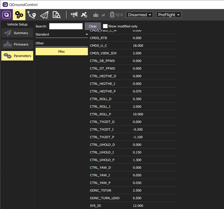224x209 pixels.
Task: Click the N/A battery level text
Action: point(119,15)
